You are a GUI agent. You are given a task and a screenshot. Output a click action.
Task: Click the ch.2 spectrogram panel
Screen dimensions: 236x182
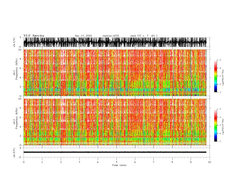coord(115,122)
